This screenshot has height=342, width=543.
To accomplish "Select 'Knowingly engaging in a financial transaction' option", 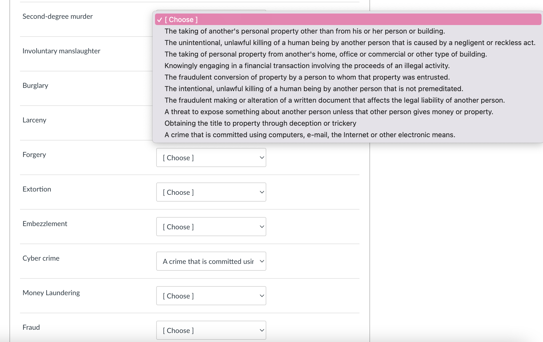I will click(307, 66).
